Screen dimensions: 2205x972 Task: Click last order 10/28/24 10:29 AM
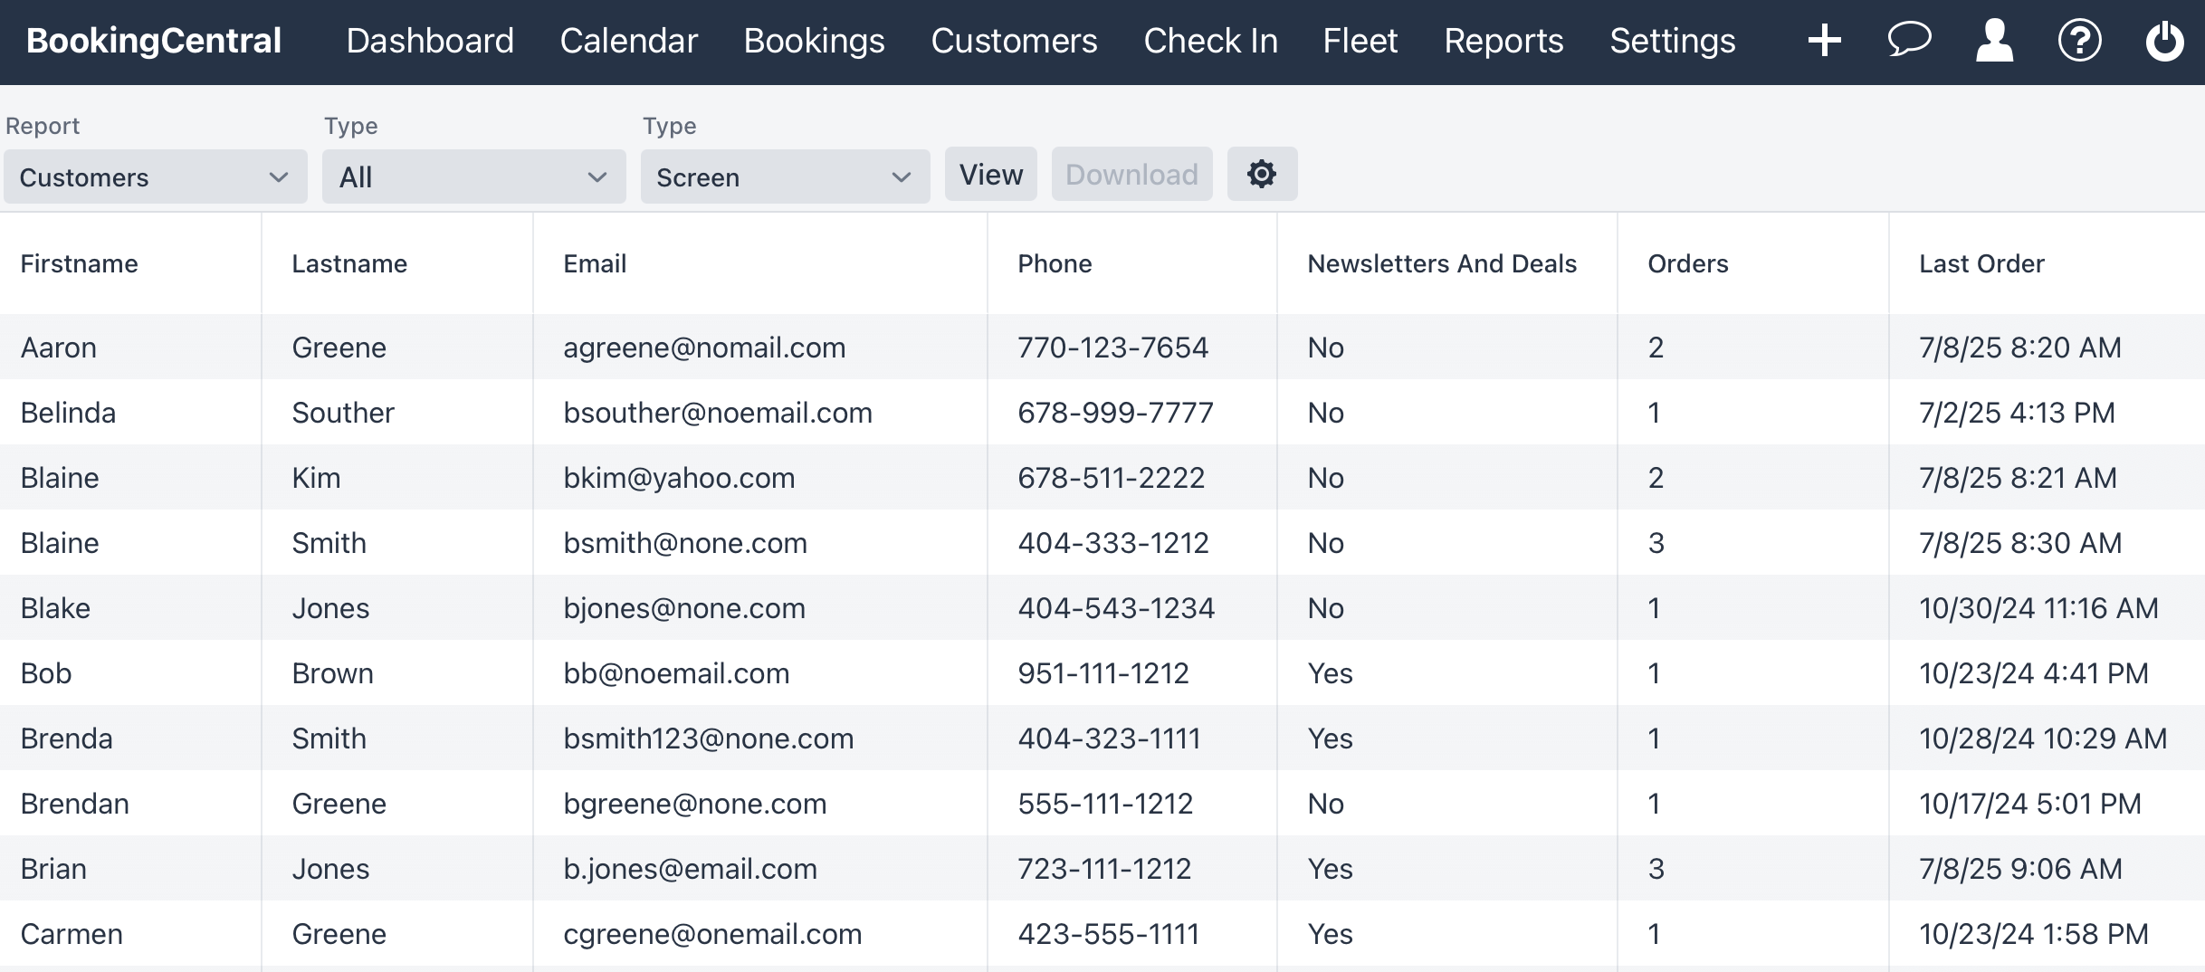point(2043,739)
